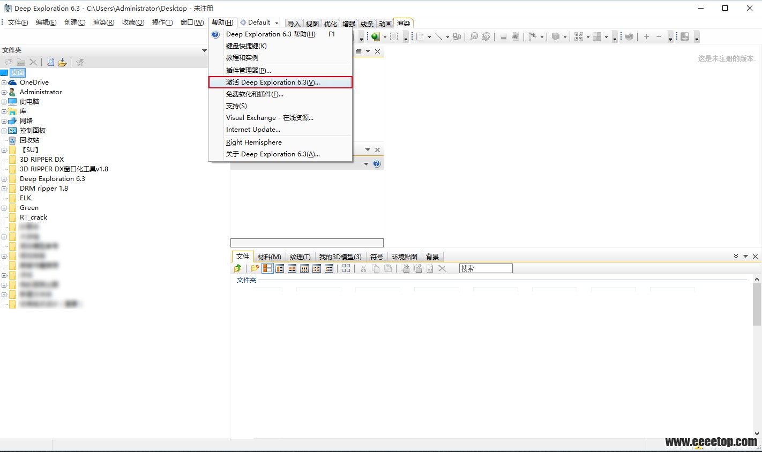
Task: Expand the 此电脑 tree node
Action: (4, 102)
